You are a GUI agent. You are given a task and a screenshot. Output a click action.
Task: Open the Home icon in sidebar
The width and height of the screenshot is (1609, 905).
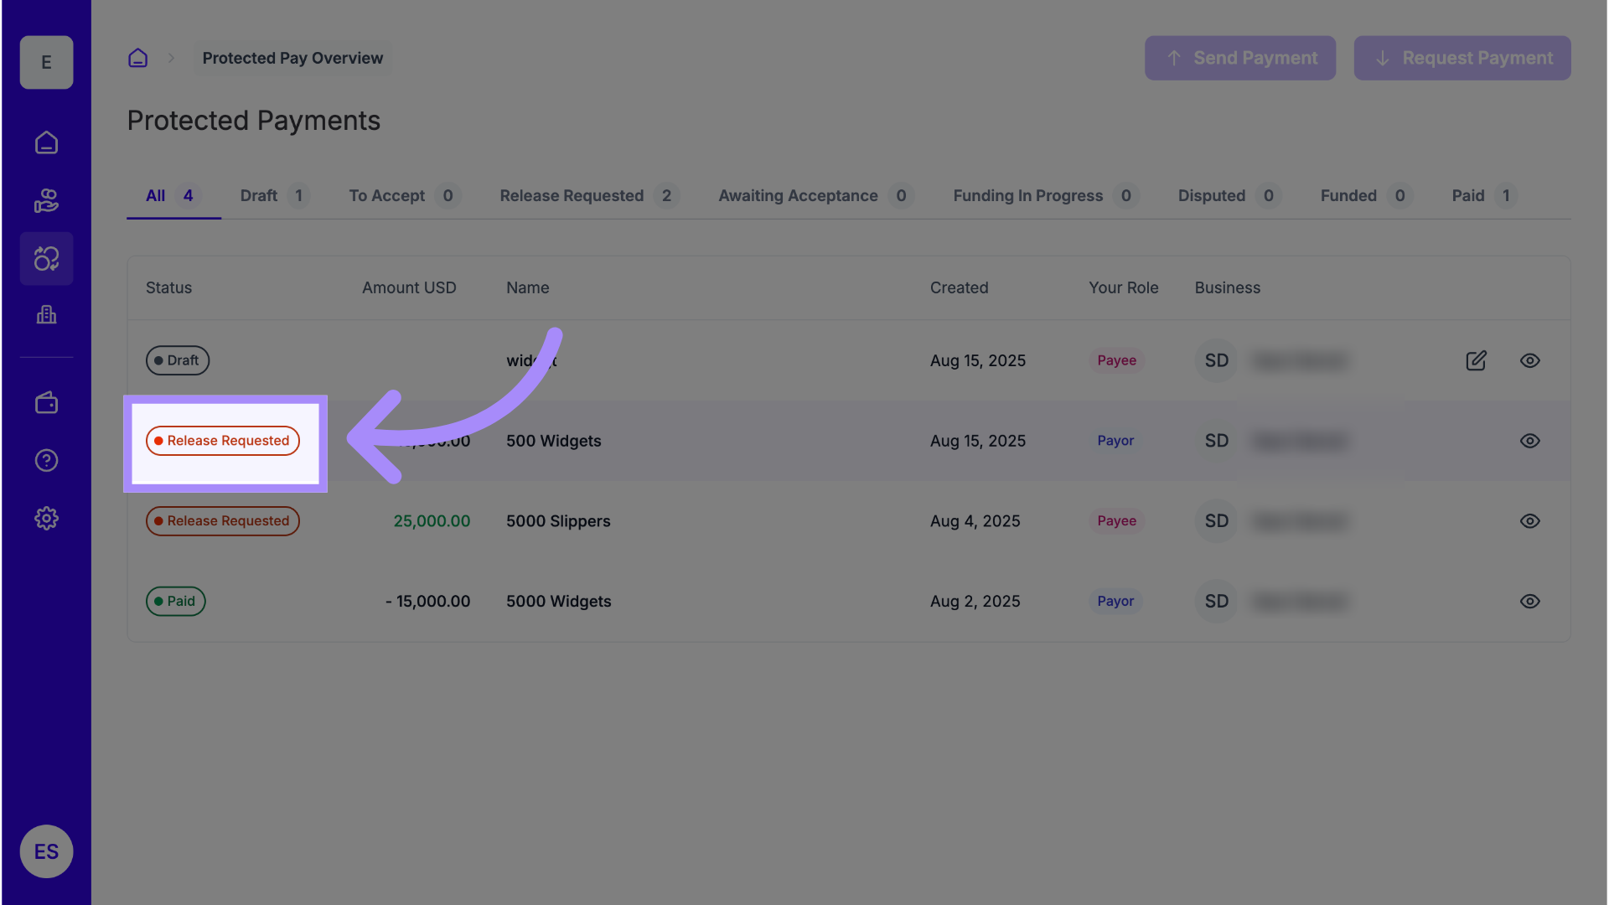[x=46, y=142]
